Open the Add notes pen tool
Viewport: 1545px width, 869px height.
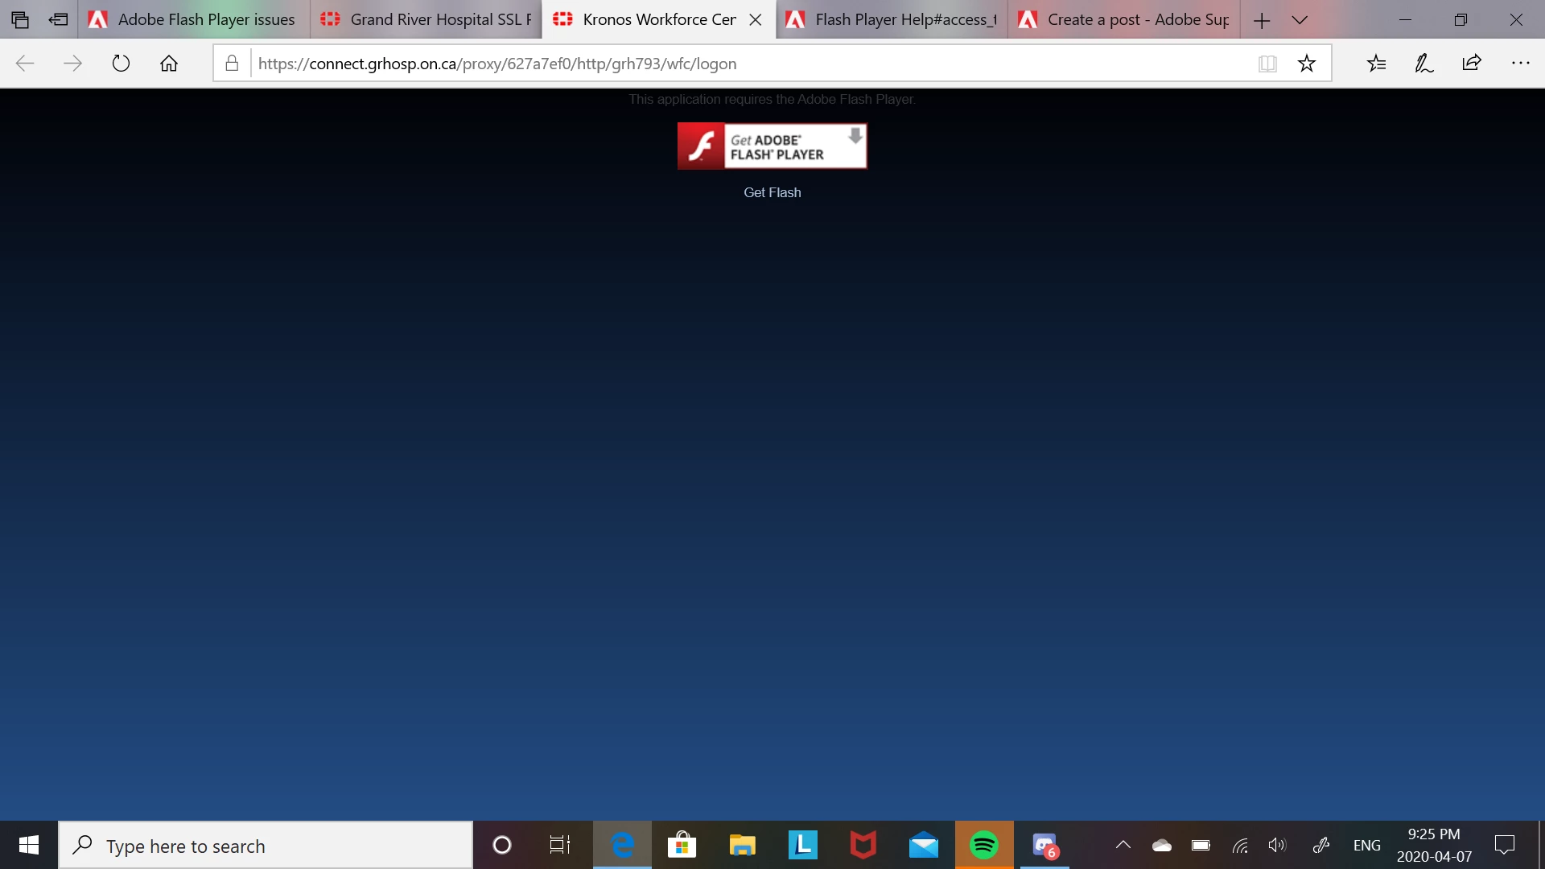(x=1423, y=64)
